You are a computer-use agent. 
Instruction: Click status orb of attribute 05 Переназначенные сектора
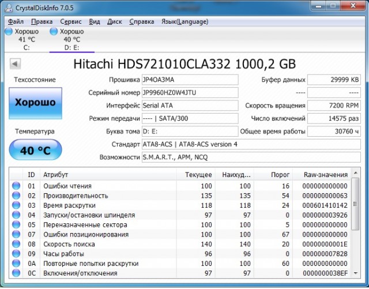pyautogui.click(x=16, y=224)
